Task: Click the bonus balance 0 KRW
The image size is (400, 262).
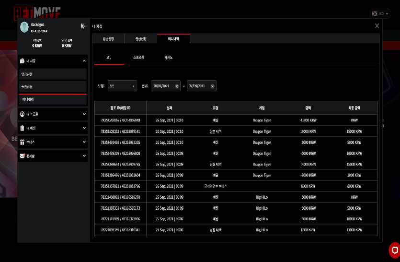Action: pos(67,46)
